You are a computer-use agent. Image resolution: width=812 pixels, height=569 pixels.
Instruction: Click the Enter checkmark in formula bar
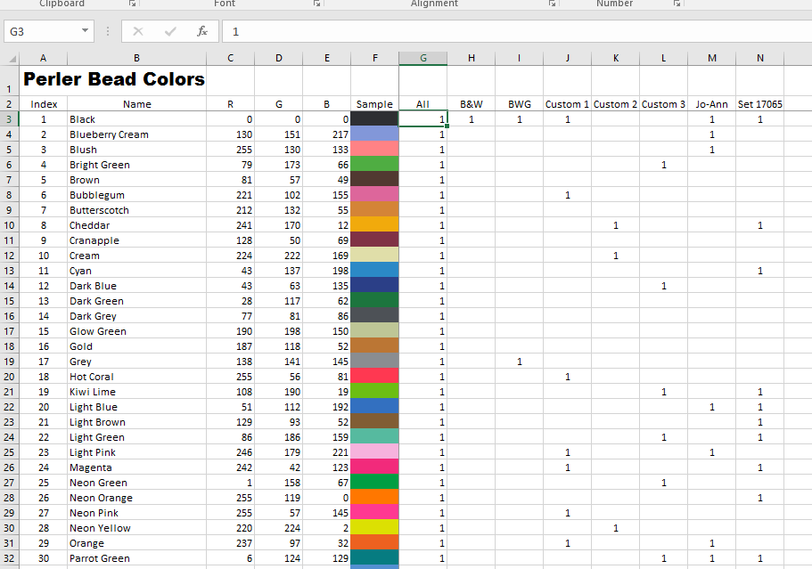coord(168,30)
